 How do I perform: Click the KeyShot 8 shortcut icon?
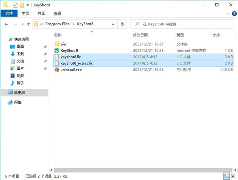57,50
